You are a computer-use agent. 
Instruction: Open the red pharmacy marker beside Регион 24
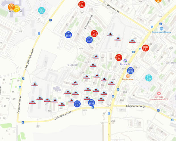click(x=119, y=58)
